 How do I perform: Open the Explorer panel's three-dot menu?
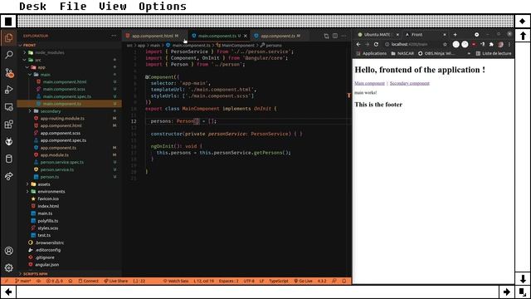tap(114, 36)
